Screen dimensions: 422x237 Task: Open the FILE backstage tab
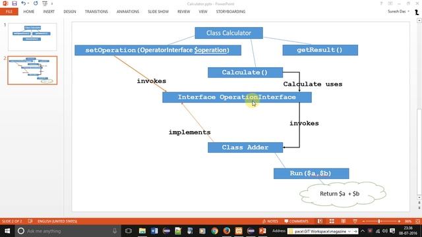click(9, 12)
